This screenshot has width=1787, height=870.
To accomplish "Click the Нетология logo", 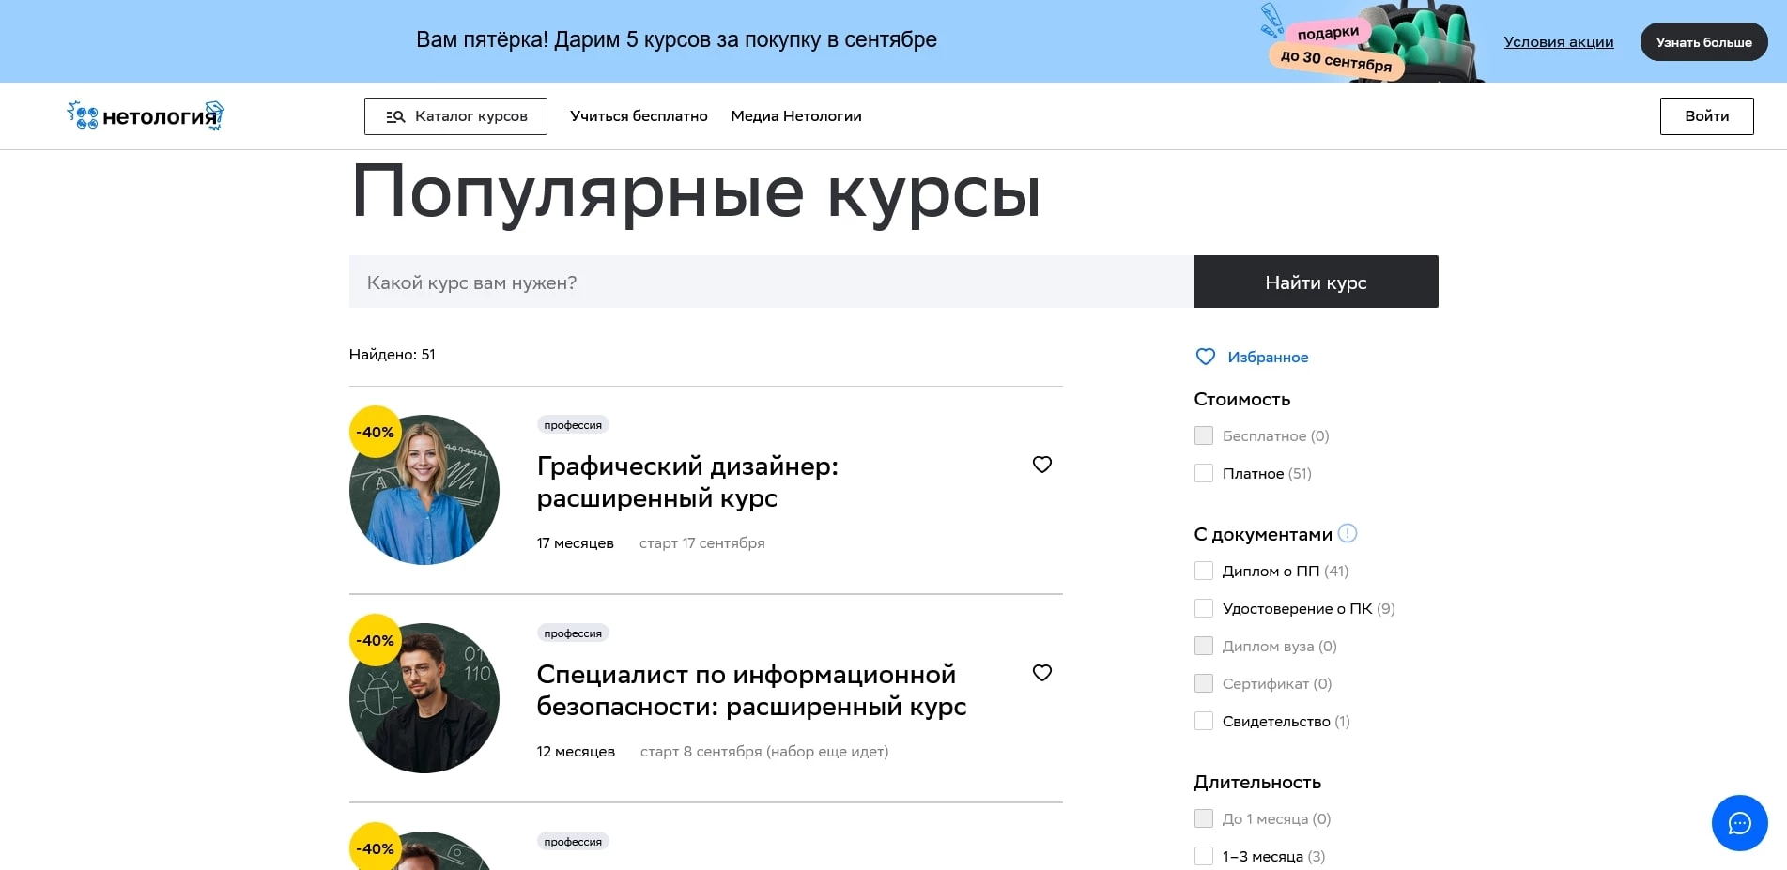I will (x=145, y=115).
